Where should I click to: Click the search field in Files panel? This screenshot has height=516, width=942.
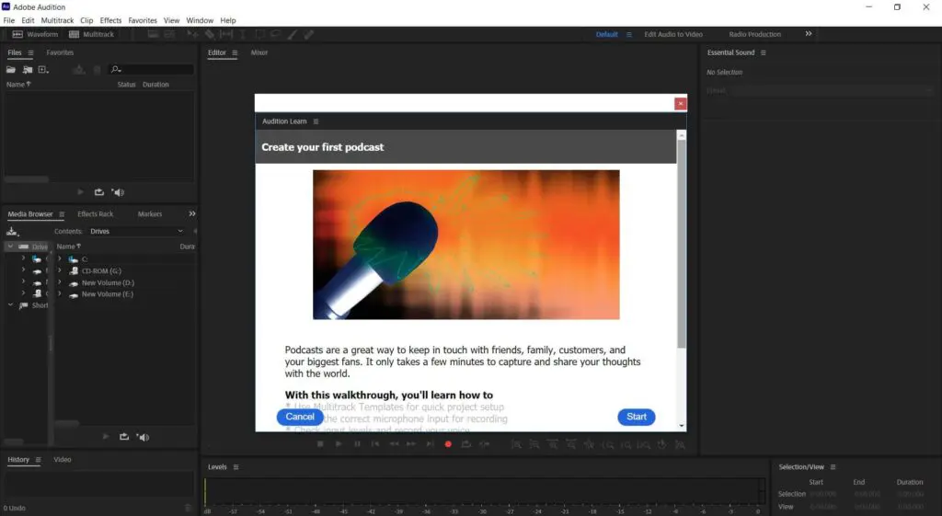(152, 70)
